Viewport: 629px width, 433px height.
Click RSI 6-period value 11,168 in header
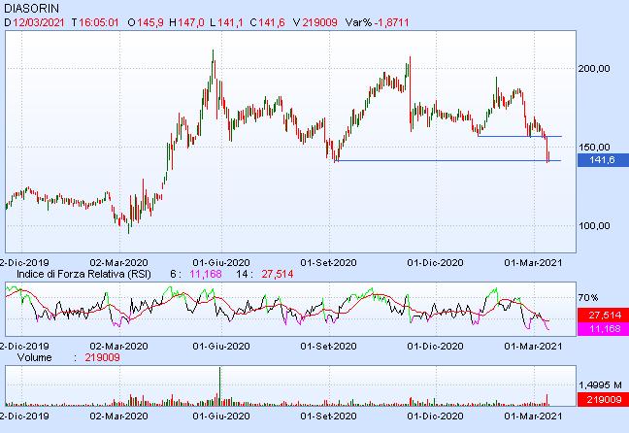tap(206, 274)
